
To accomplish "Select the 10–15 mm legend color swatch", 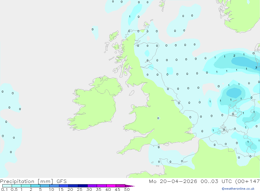I will pos(54,186).
